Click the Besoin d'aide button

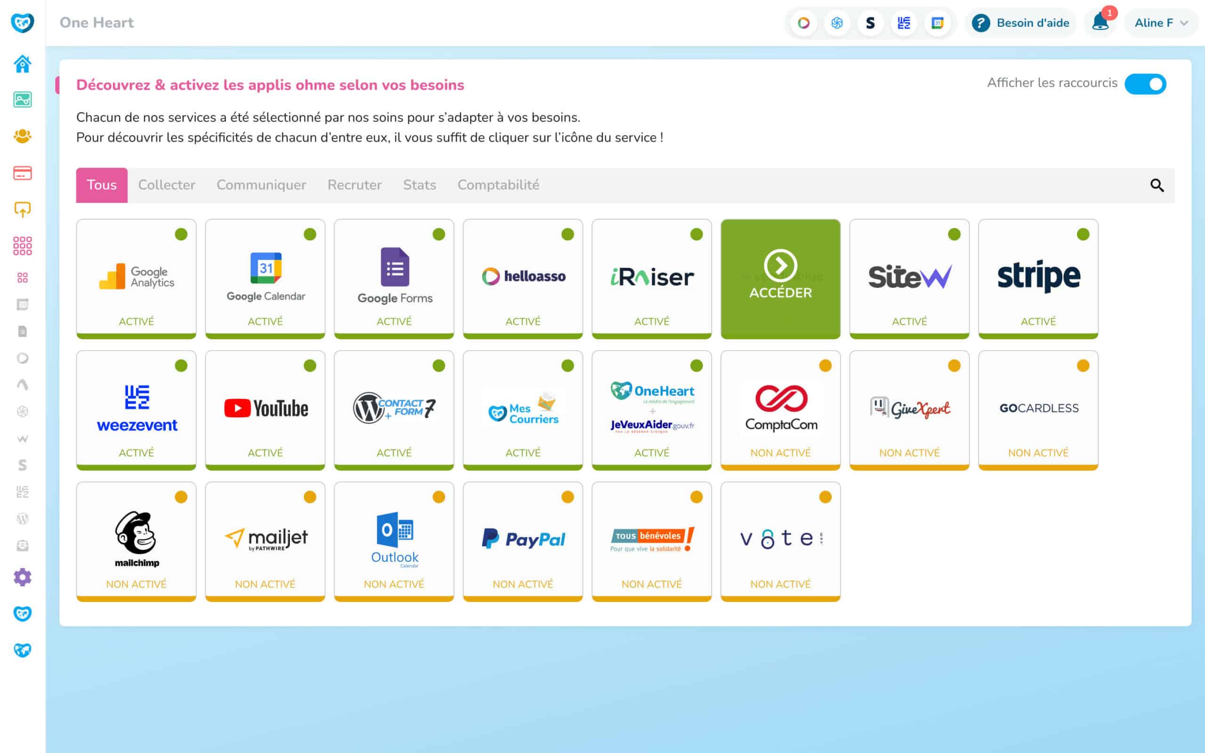[x=1021, y=23]
